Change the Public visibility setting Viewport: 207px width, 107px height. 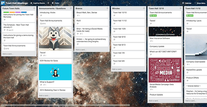point(56,3)
